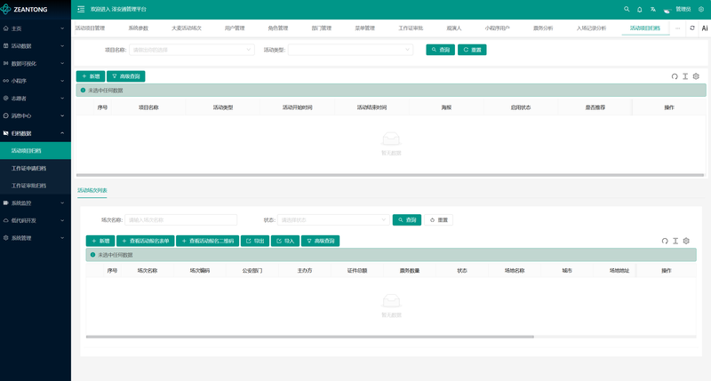This screenshot has width=711, height=381.
Task: Focus the 场次名称 input field
Action: pyautogui.click(x=181, y=219)
